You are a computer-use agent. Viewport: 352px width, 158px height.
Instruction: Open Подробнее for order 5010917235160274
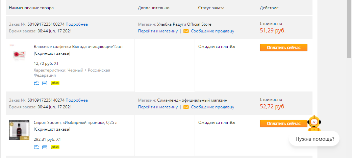tap(77, 24)
